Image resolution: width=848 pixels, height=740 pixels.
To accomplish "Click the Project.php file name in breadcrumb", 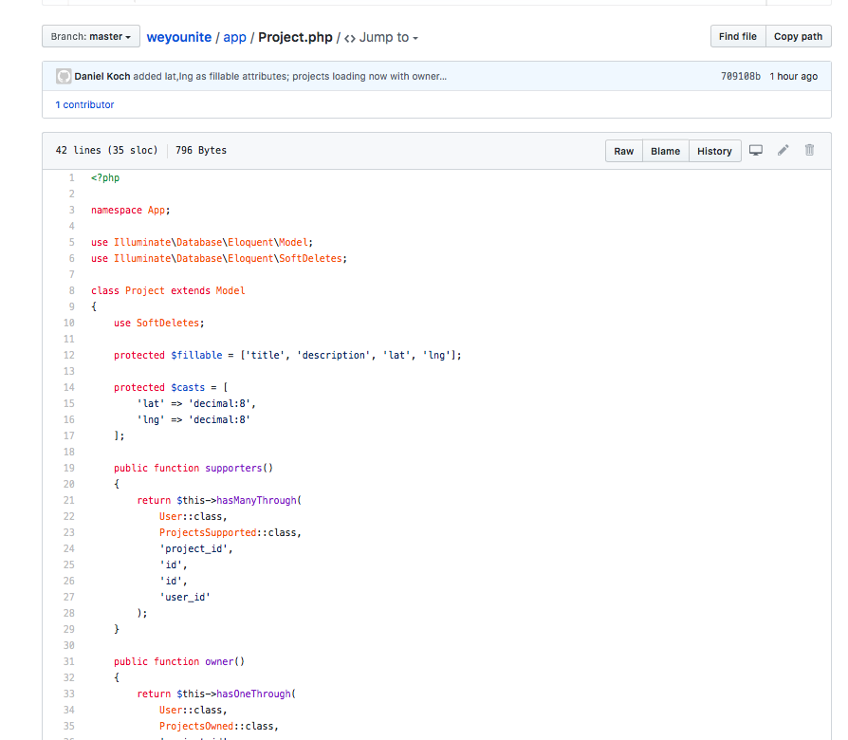I will pyautogui.click(x=295, y=37).
